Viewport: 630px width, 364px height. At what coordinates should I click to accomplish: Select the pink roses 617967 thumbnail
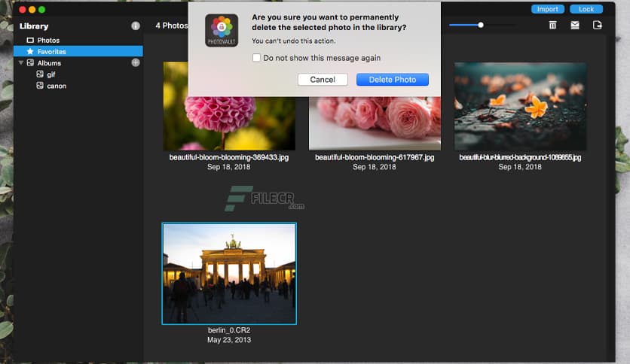click(375, 123)
